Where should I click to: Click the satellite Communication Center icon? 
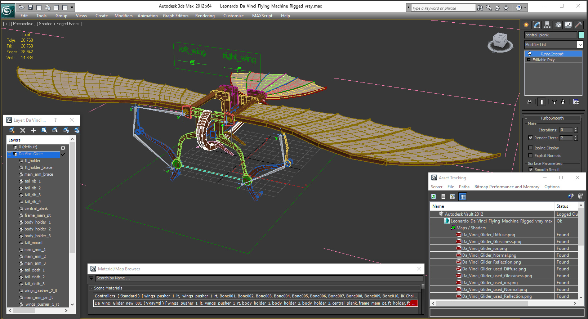498,8
